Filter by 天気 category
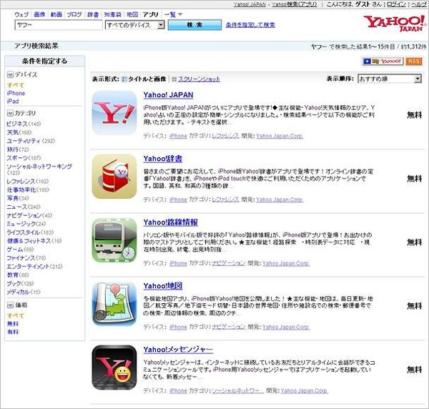 pyautogui.click(x=13, y=132)
